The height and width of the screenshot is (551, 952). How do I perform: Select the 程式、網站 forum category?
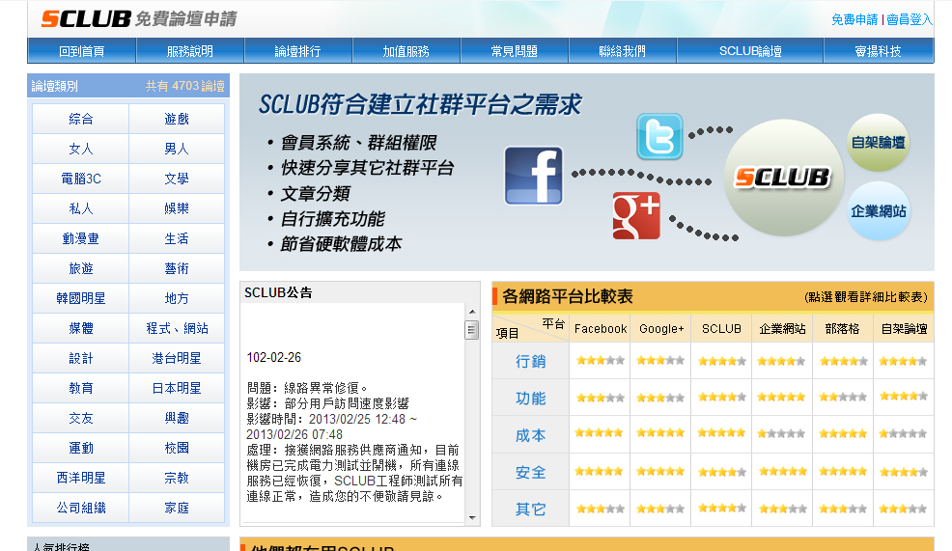click(x=177, y=328)
